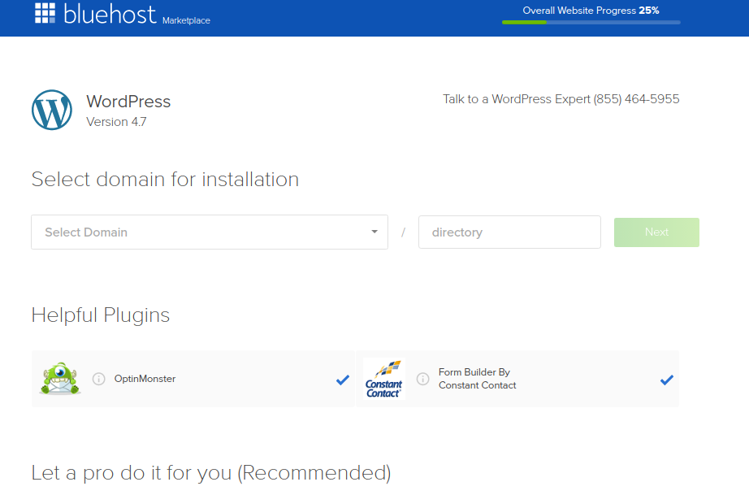Click the Form Builder By Constant Contact label
Viewport: 749px width, 495px height.
(477, 379)
